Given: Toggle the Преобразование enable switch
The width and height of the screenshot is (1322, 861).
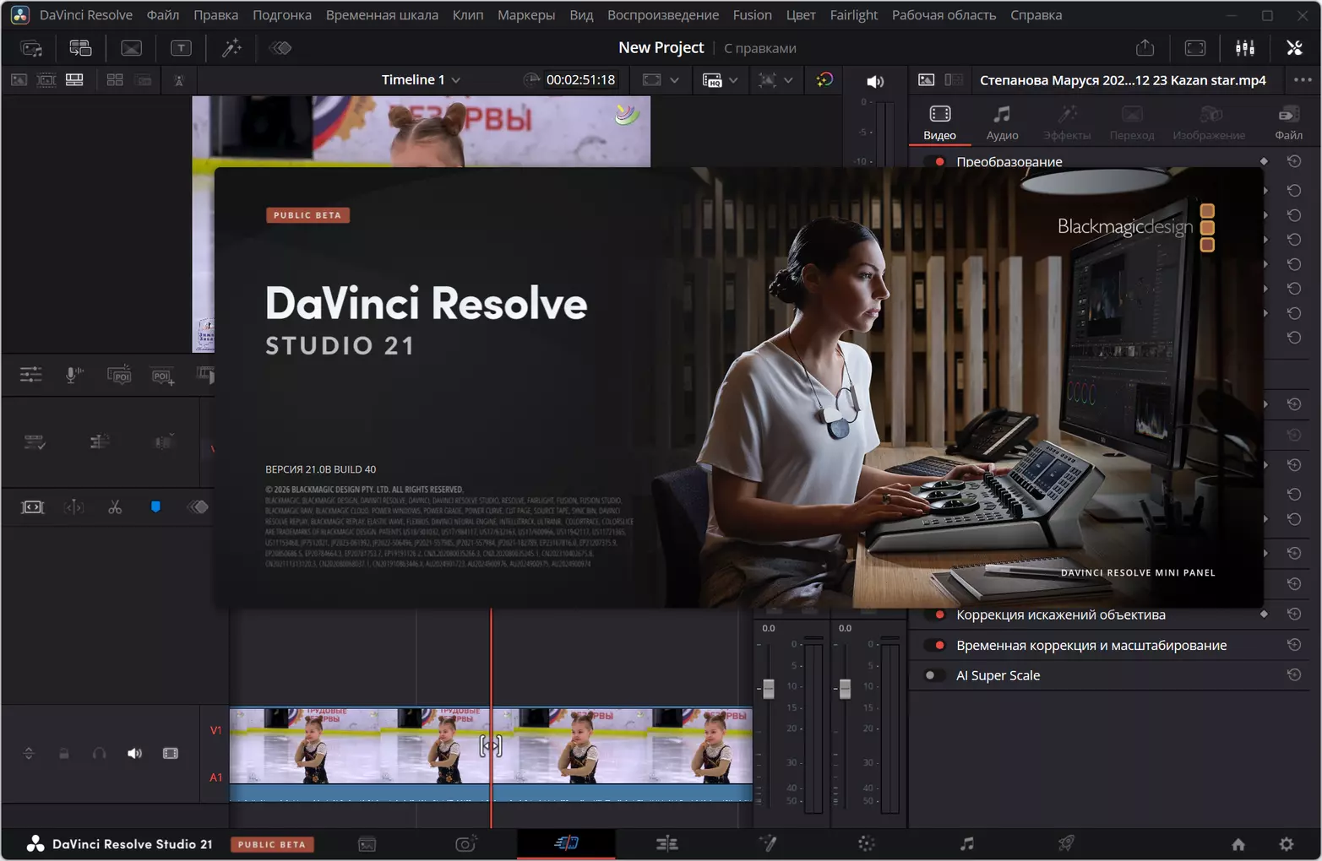Looking at the screenshot, I should pos(935,161).
